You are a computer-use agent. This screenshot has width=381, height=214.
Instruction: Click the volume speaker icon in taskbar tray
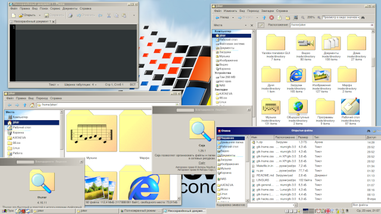tap(299, 211)
